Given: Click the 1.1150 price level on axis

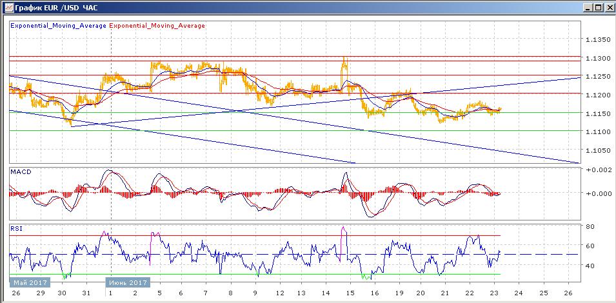Looking at the screenshot, I should coord(597,113).
